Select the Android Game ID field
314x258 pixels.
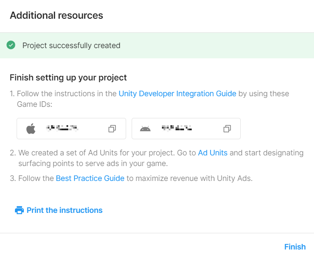click(186, 129)
